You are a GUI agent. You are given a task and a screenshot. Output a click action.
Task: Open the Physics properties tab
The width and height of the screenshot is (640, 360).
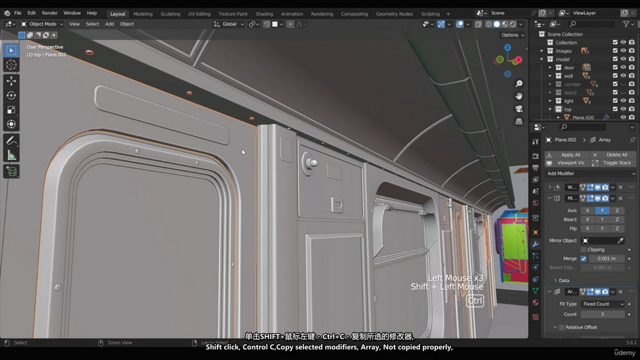pos(536,267)
